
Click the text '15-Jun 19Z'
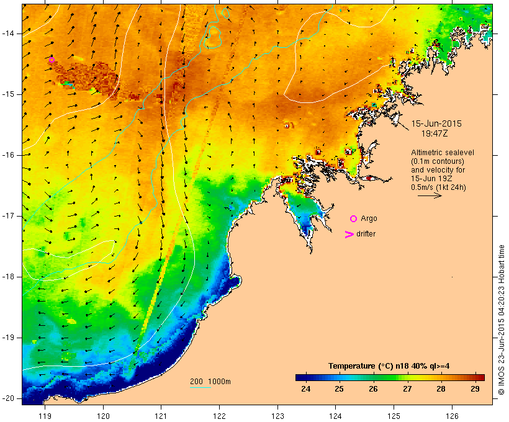pos(431,179)
